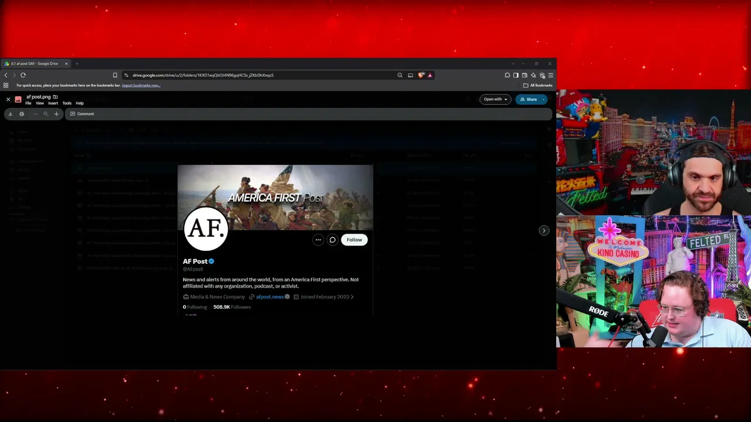Close the af post.png preview with X
751x422 pixels.
click(8, 100)
